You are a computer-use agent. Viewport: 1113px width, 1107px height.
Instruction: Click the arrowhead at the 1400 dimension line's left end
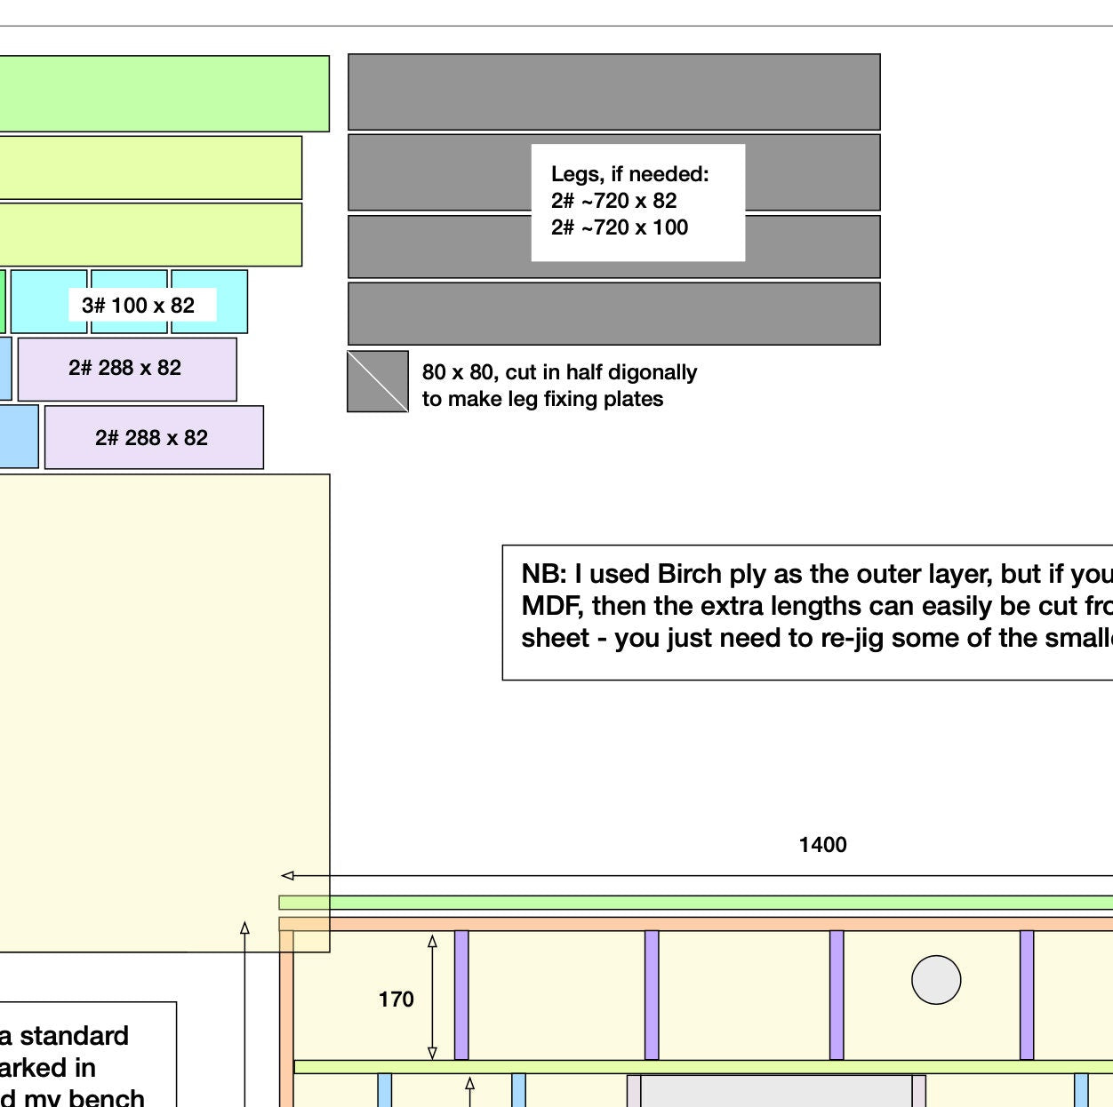pos(287,876)
